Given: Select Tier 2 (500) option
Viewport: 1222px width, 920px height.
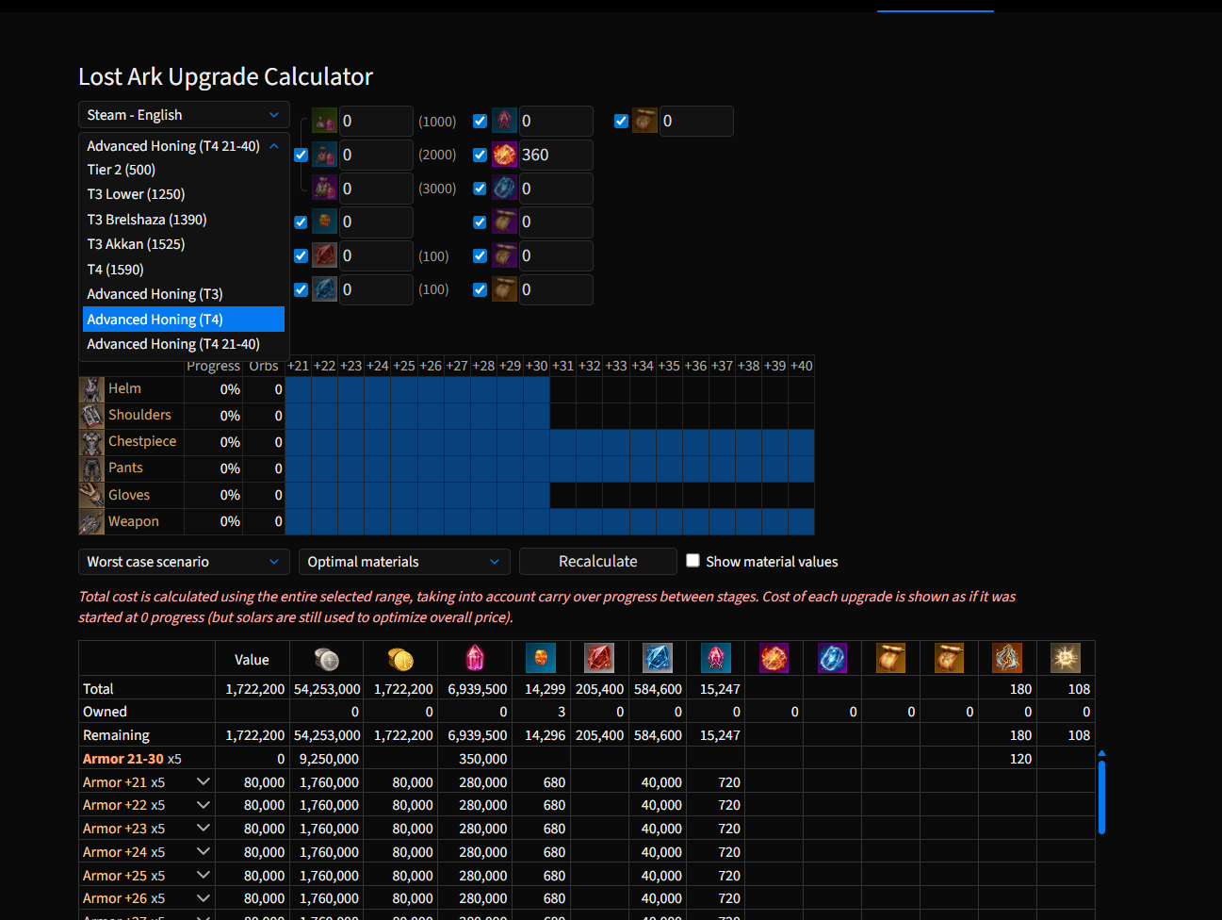Looking at the screenshot, I should [x=184, y=170].
